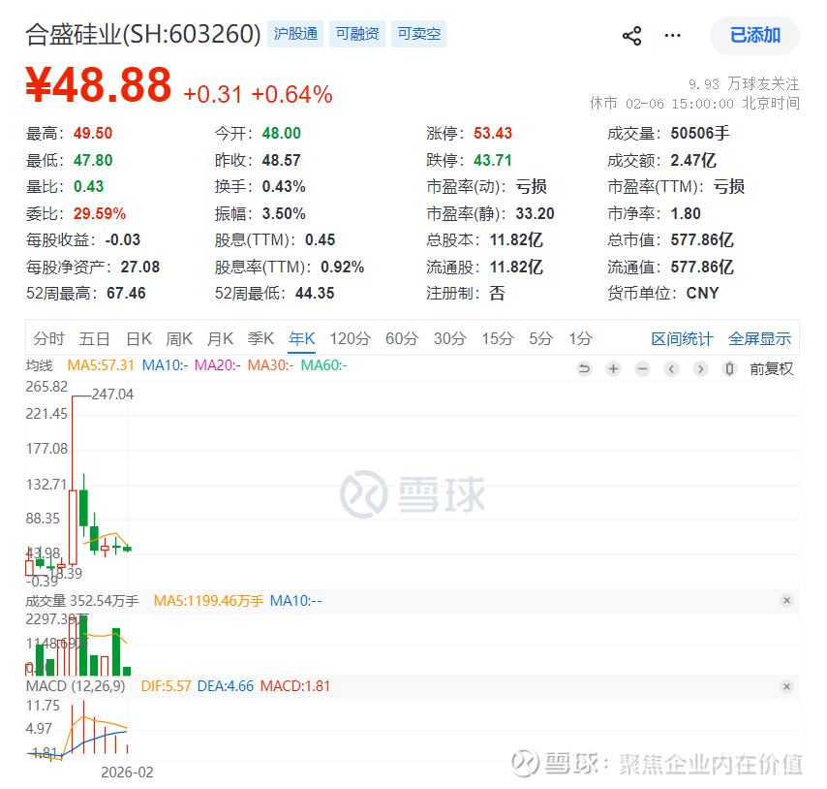Switch to the 15分 chart tab

[x=498, y=338]
